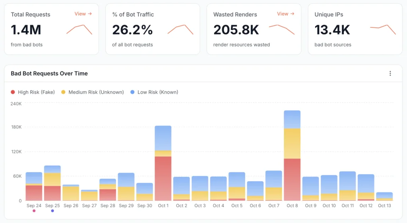This screenshot has width=407, height=223.
Task: Click the 60K y-axis label
Action: 17,176
